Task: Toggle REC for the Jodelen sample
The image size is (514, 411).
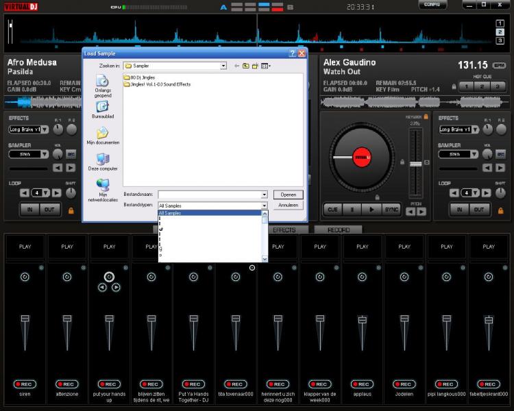Action: coord(404,384)
